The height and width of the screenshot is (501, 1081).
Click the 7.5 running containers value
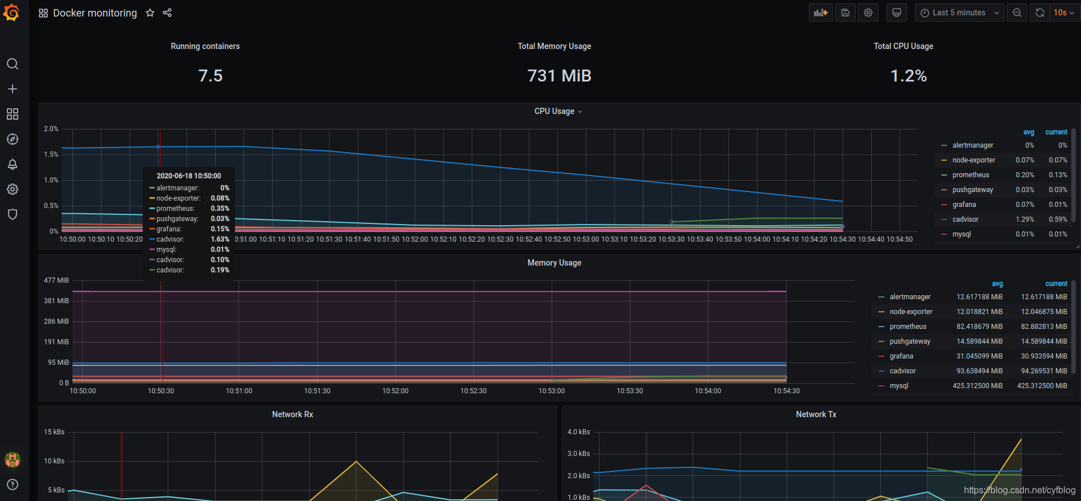210,76
